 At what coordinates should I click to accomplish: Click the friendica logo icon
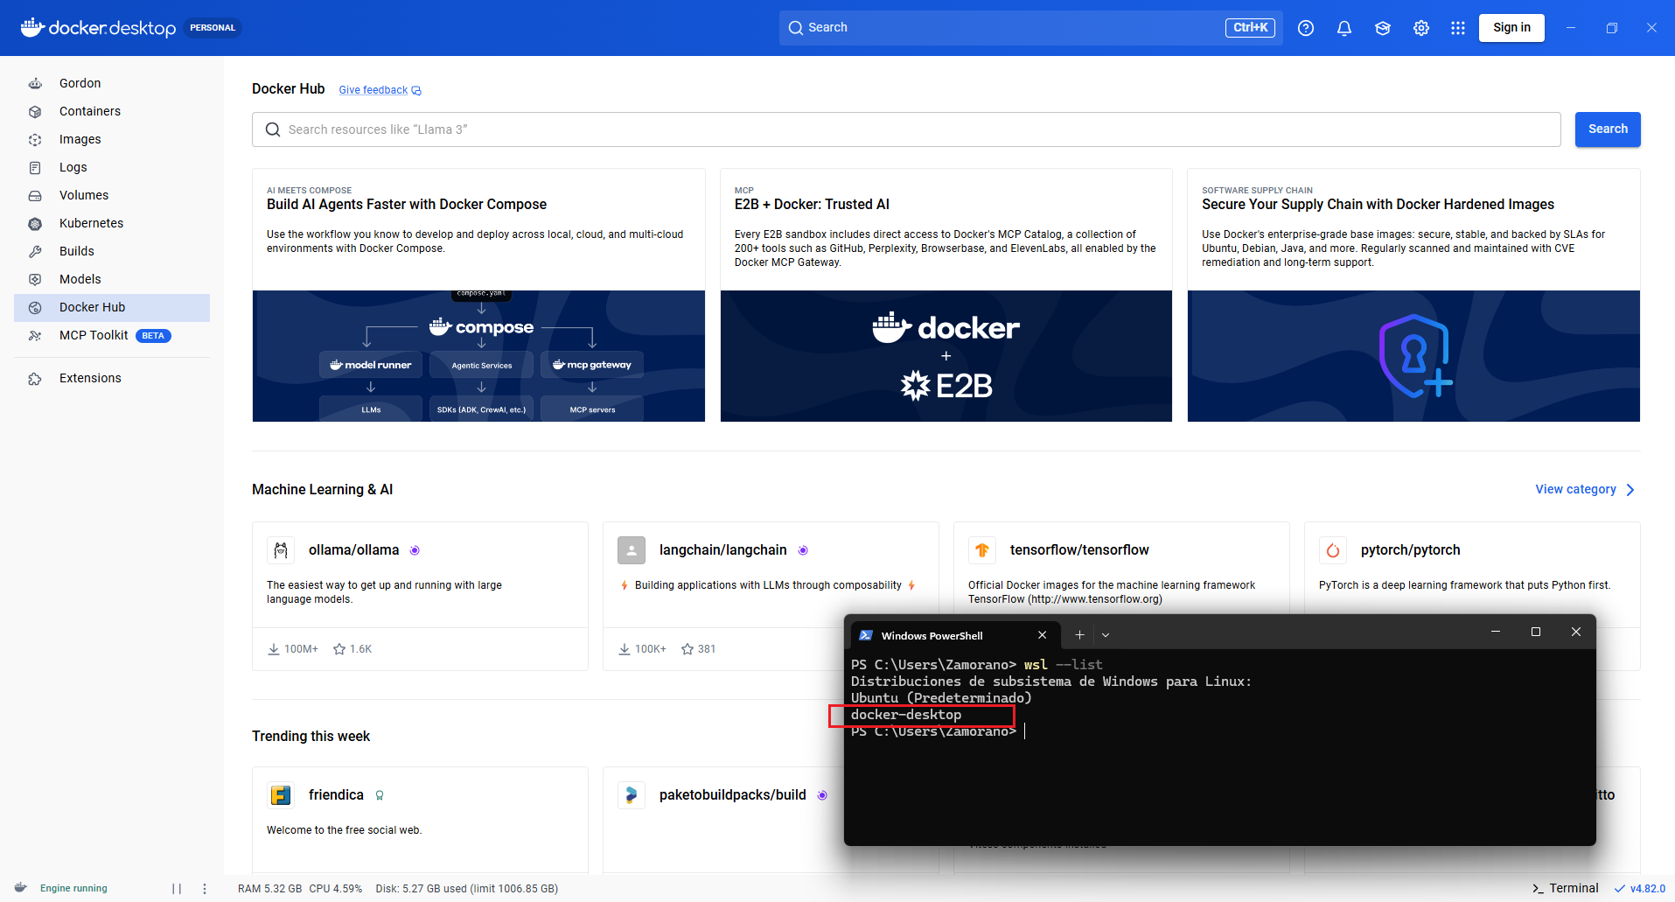(281, 795)
